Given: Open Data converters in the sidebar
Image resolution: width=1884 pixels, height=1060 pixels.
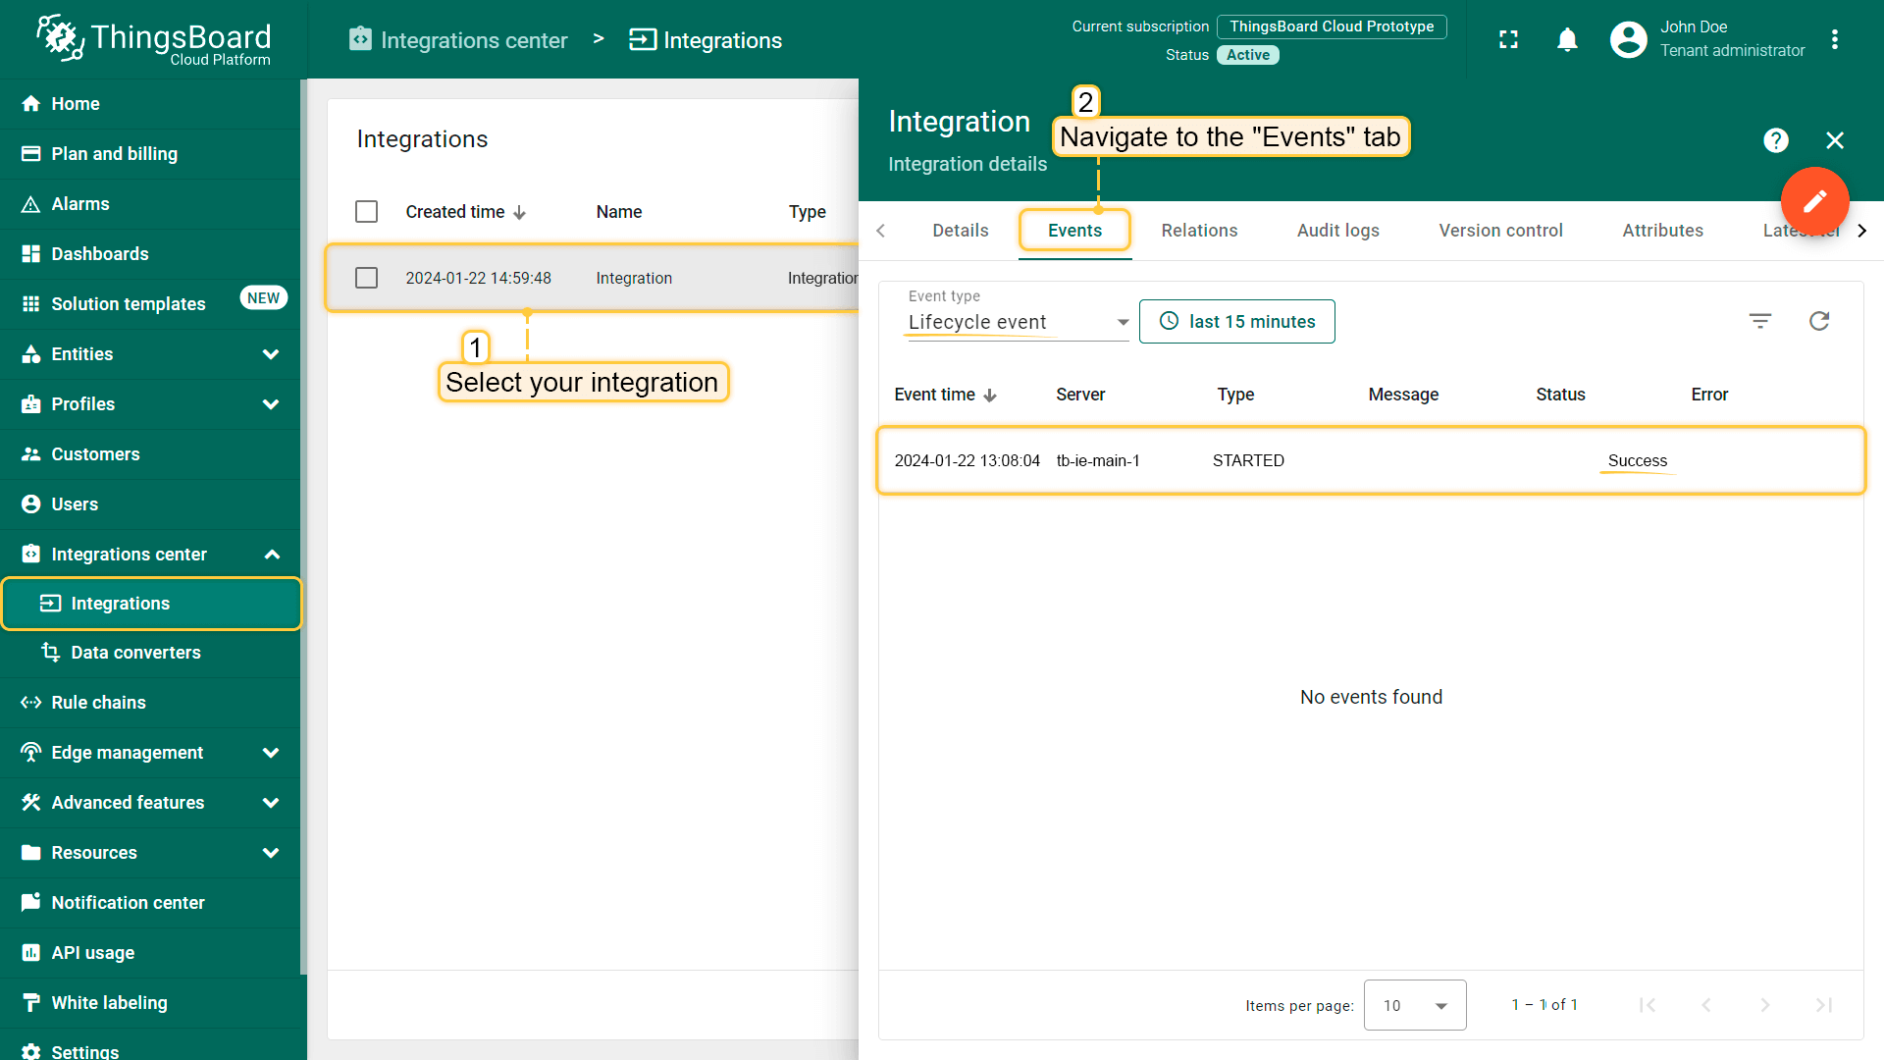Looking at the screenshot, I should [134, 652].
